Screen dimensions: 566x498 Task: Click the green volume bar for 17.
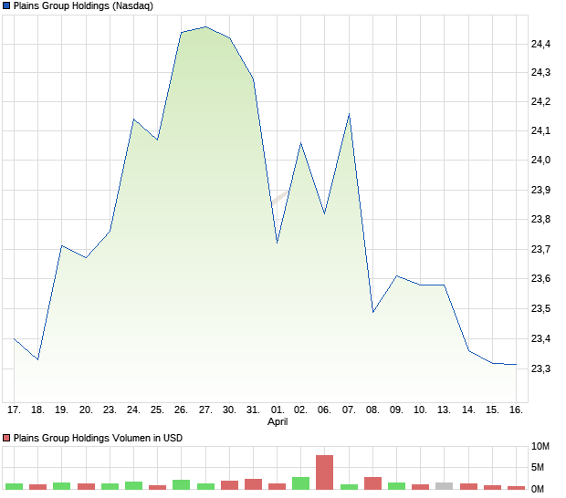[x=14, y=486]
